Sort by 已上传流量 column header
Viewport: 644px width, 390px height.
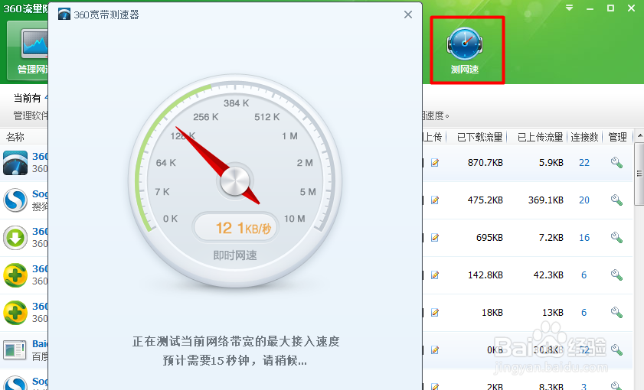click(540, 137)
